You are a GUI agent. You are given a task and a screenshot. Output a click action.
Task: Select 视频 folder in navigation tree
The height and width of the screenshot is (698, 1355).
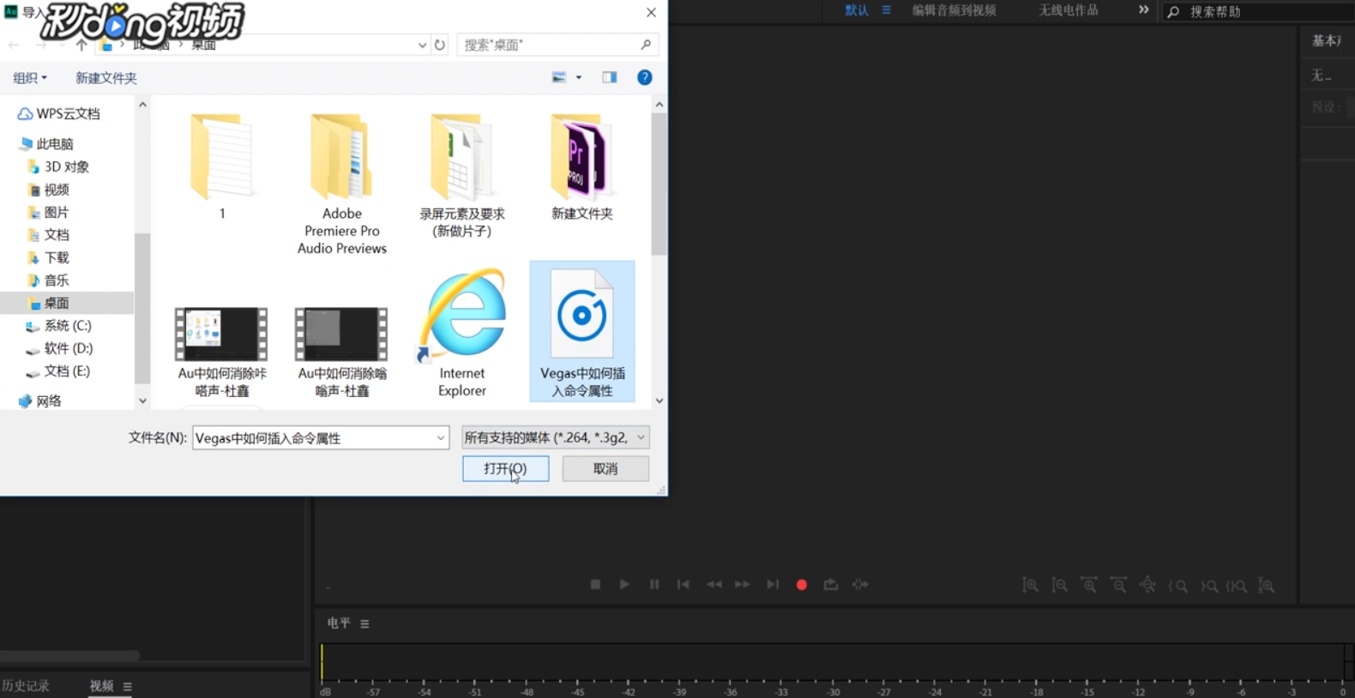pos(48,190)
